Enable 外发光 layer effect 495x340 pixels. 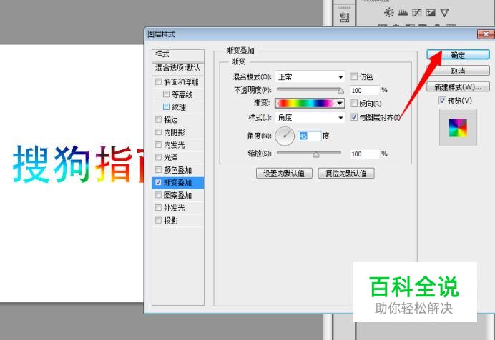pyautogui.click(x=158, y=208)
